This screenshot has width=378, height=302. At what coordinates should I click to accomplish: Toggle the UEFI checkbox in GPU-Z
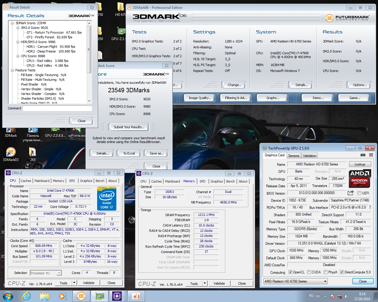pyautogui.click(x=359, y=193)
